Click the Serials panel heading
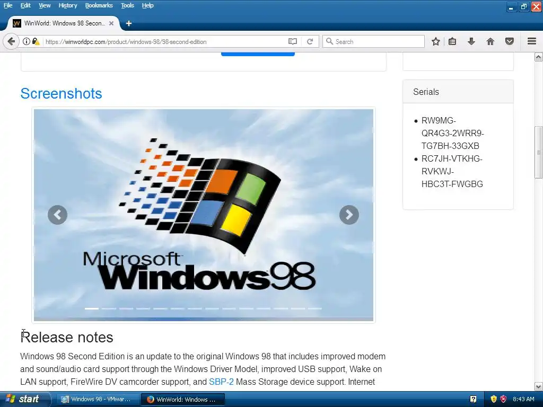 click(x=426, y=92)
